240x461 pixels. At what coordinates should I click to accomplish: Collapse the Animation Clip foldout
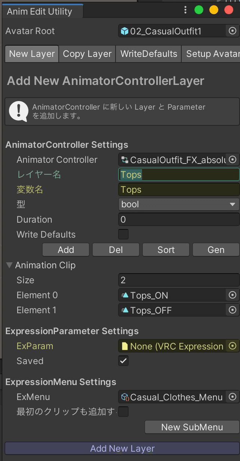click(9, 265)
